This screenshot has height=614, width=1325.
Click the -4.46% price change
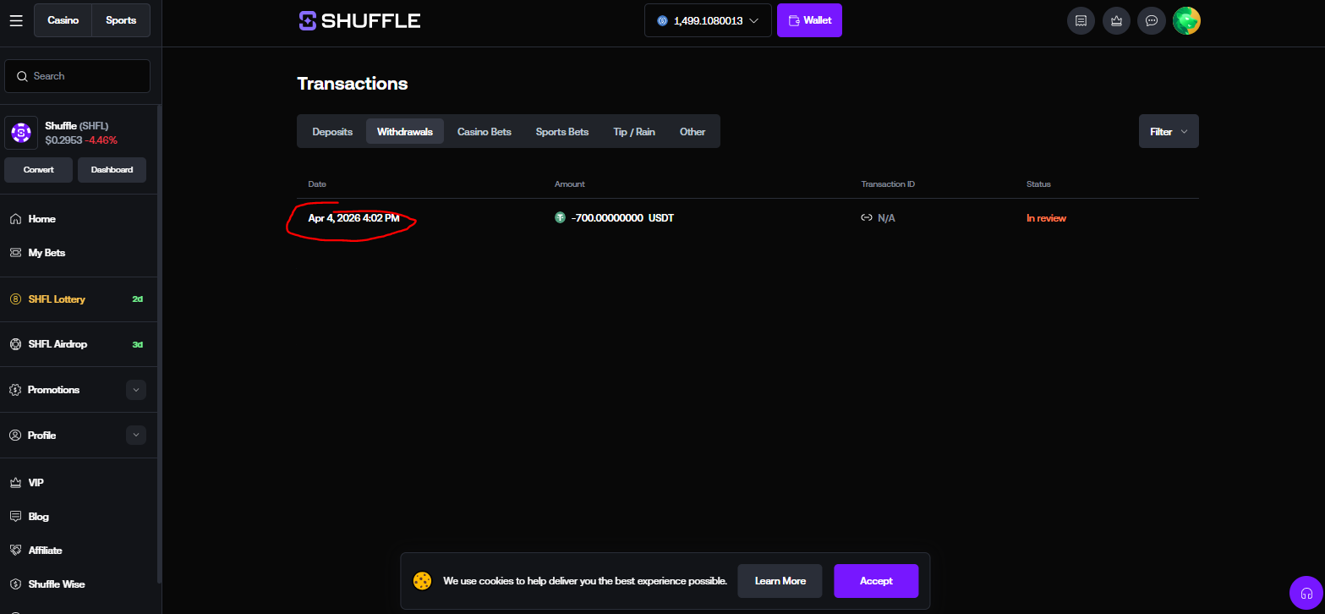click(x=101, y=140)
